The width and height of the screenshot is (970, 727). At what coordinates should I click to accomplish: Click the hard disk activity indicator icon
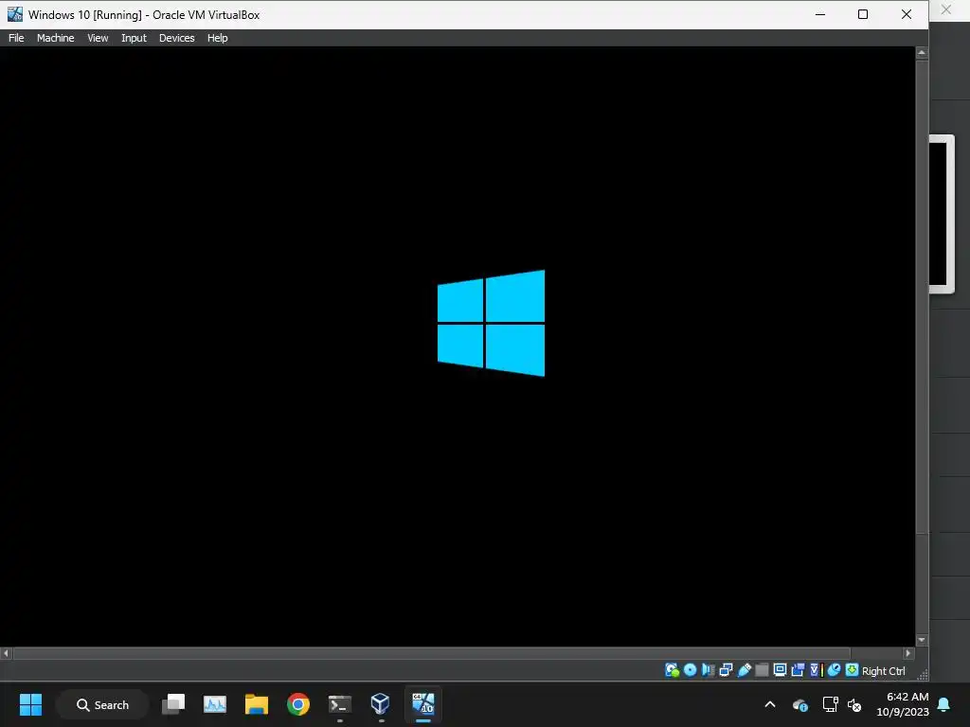pyautogui.click(x=672, y=670)
